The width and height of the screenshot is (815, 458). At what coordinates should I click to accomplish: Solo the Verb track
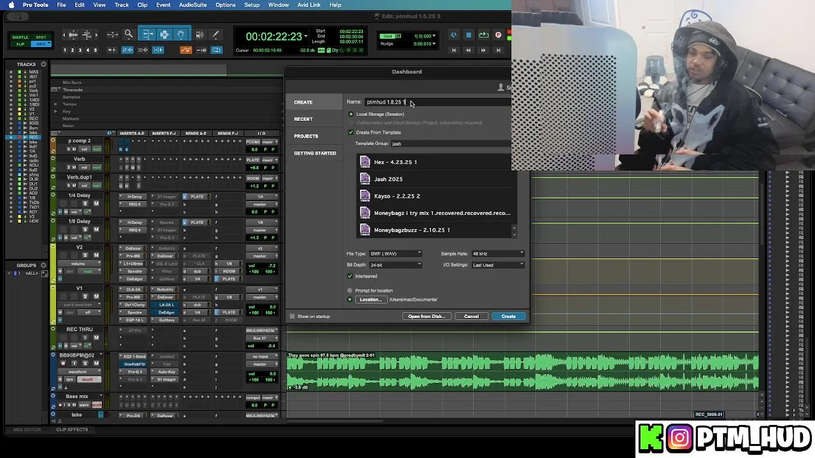pos(68,167)
